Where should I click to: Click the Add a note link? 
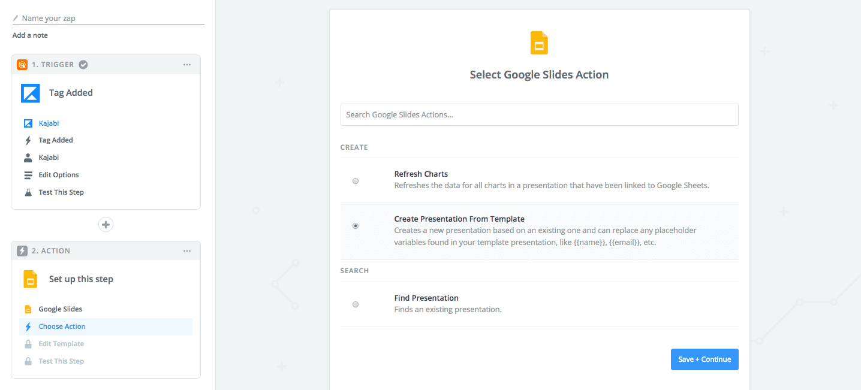tap(30, 35)
